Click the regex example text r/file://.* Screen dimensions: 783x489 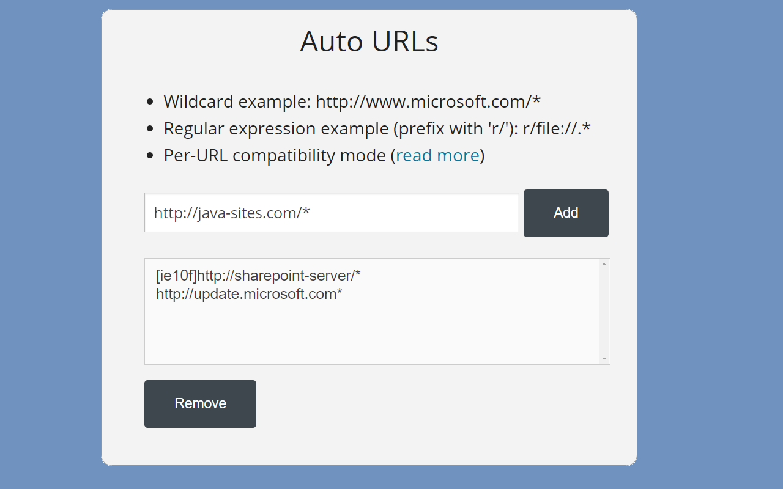point(557,129)
